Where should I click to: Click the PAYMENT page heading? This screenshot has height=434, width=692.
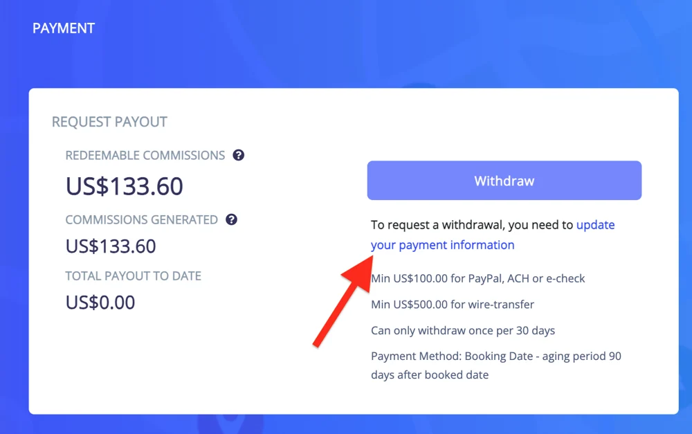pyautogui.click(x=64, y=28)
